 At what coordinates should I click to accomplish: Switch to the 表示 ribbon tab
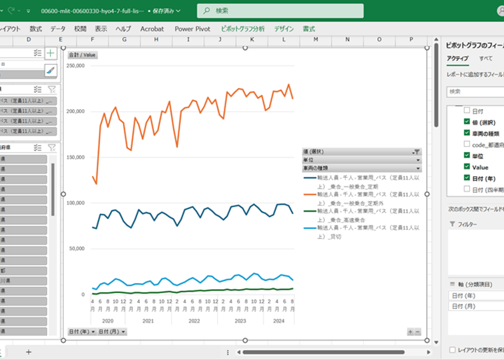101,29
